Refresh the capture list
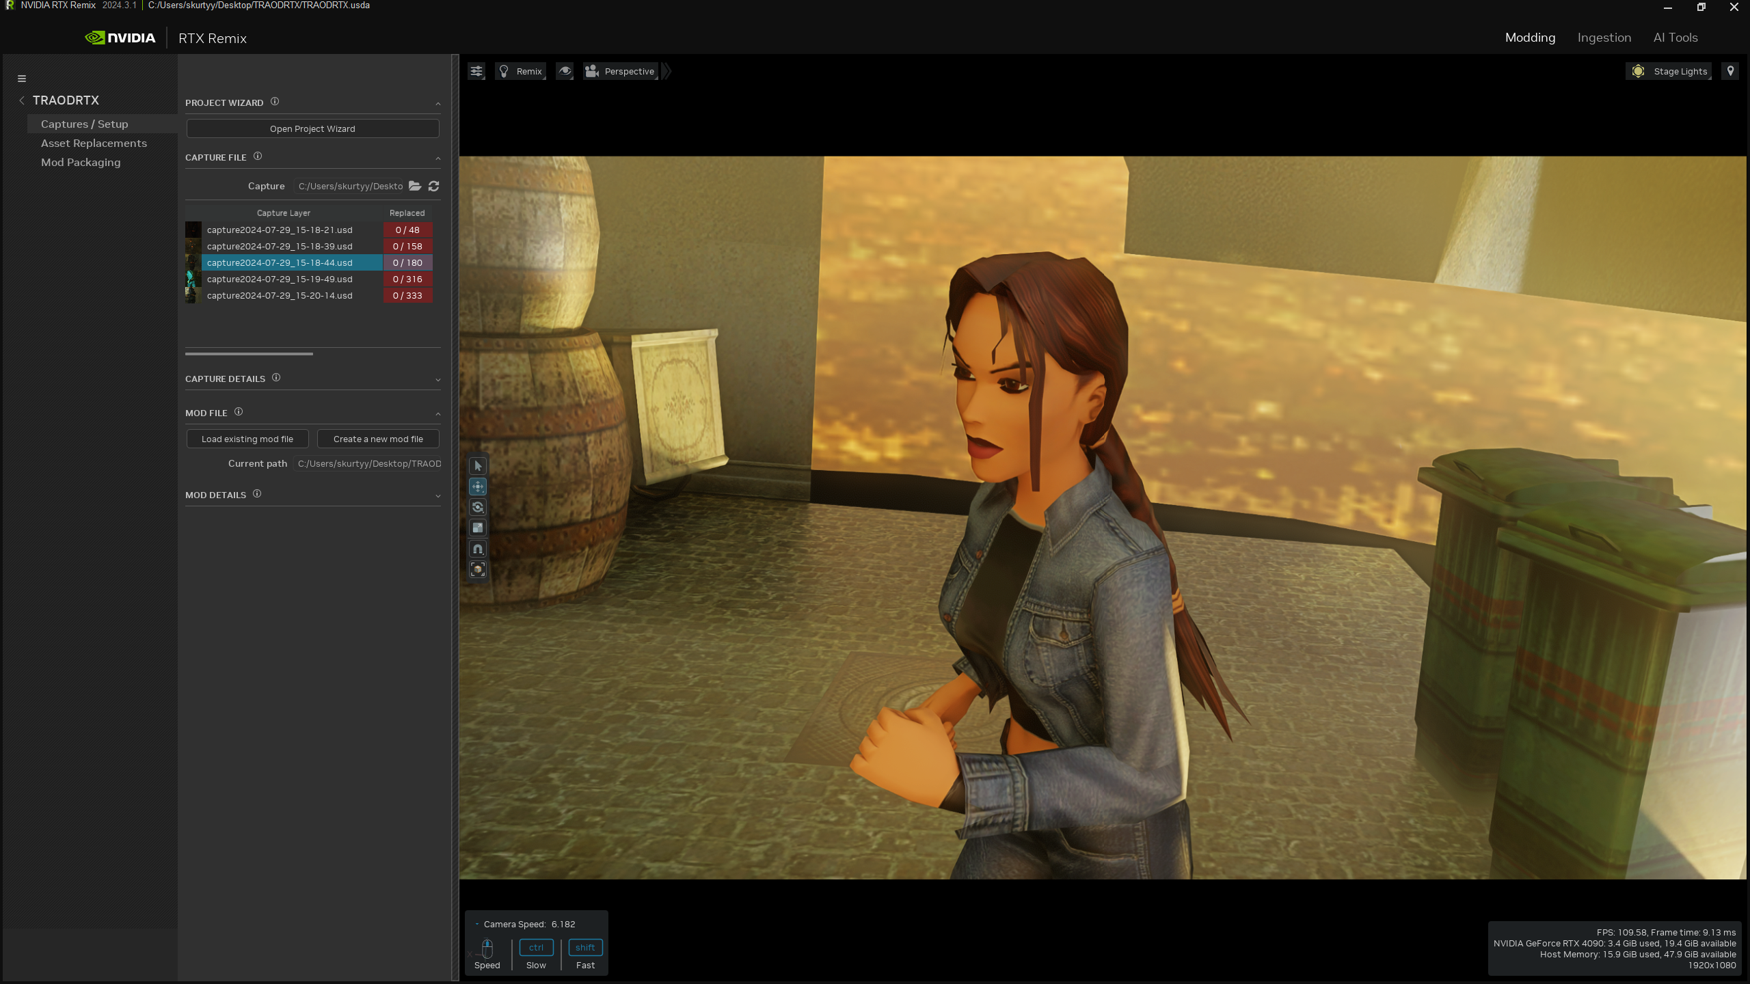The width and height of the screenshot is (1750, 984). pos(433,186)
